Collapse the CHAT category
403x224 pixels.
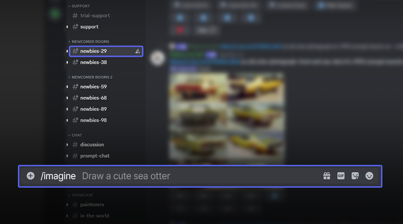click(x=75, y=135)
